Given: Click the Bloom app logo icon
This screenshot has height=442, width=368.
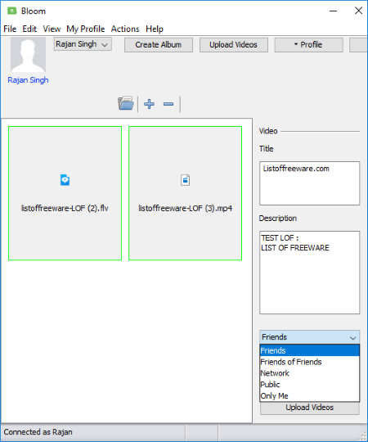Looking at the screenshot, I should point(11,11).
